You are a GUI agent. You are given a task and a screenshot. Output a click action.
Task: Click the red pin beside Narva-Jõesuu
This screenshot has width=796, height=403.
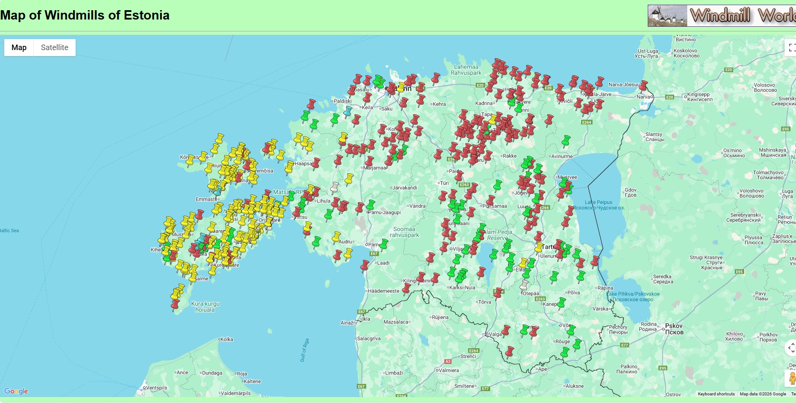coord(644,86)
